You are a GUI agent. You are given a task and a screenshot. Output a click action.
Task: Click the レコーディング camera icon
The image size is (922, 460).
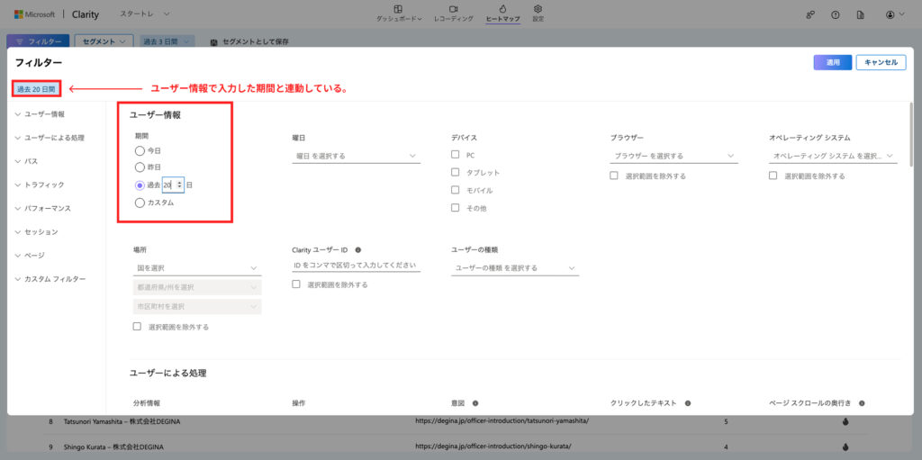[453, 9]
